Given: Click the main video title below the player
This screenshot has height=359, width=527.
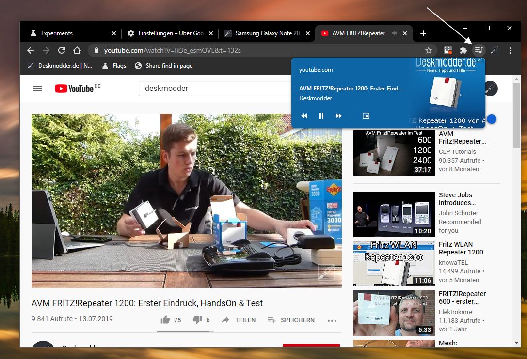Looking at the screenshot, I should 147,303.
